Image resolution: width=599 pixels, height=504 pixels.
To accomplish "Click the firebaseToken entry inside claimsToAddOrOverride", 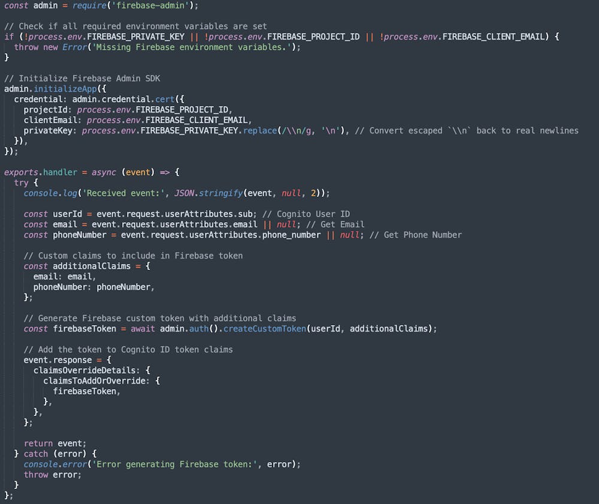I will pyautogui.click(x=86, y=391).
